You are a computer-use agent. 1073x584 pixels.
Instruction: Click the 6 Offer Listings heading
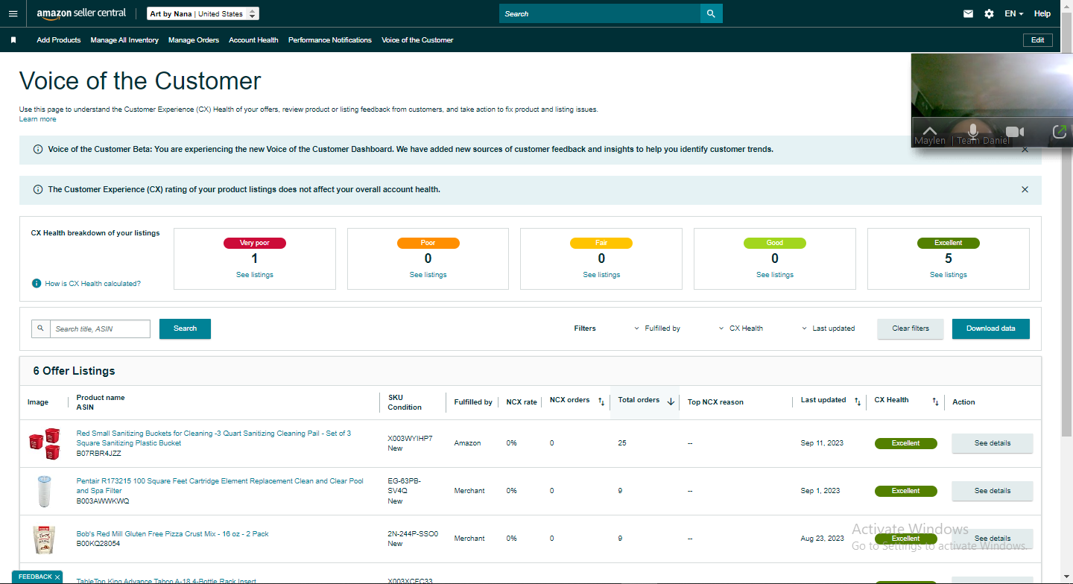74,371
